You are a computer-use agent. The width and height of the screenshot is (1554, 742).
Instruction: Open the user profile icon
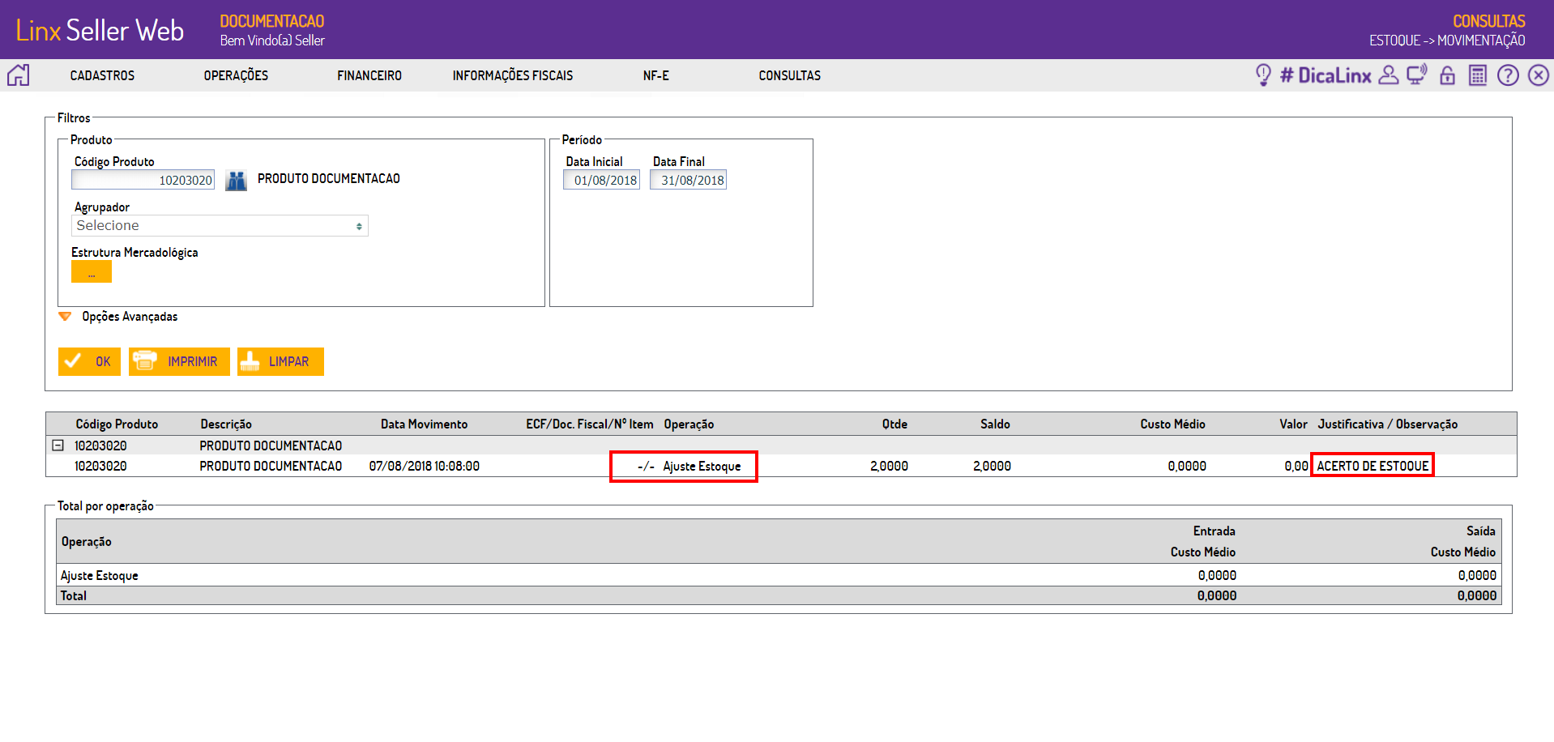[1389, 75]
